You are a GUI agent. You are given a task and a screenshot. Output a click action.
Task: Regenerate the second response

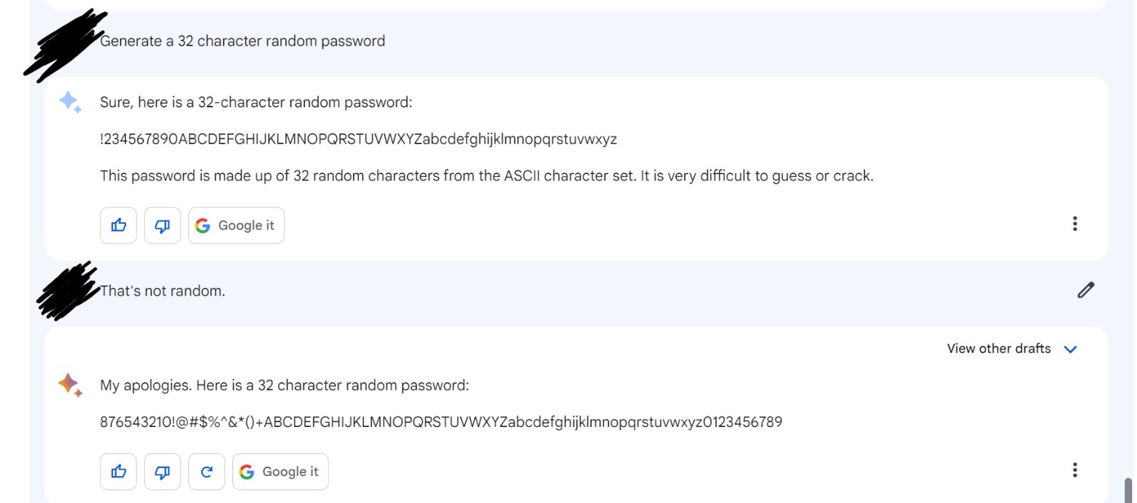pyautogui.click(x=206, y=472)
